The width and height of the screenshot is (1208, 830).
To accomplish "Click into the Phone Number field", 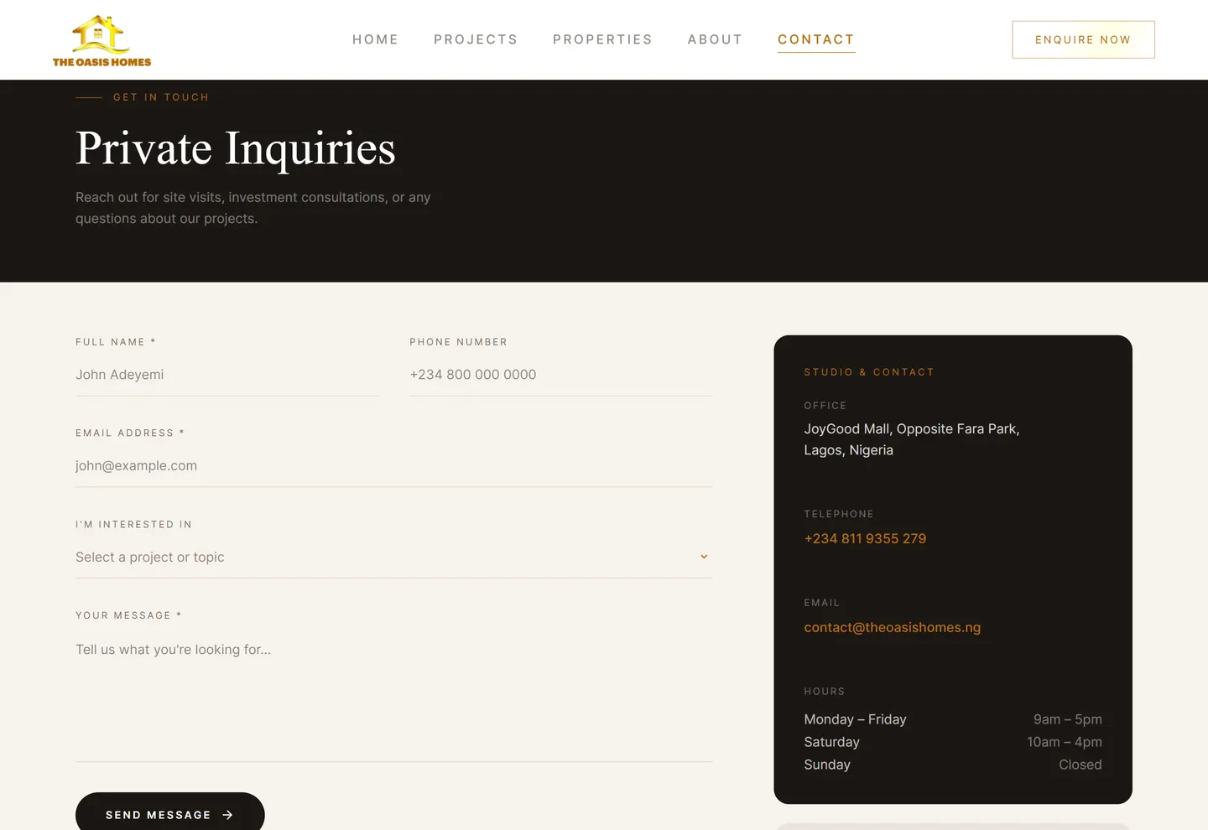I will click(561, 375).
